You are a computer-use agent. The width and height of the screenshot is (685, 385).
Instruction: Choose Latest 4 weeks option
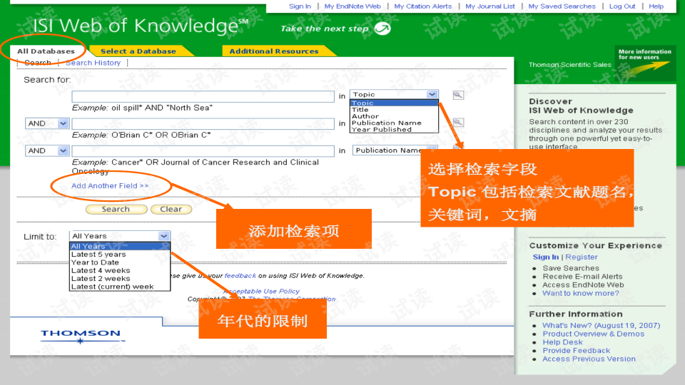click(101, 271)
